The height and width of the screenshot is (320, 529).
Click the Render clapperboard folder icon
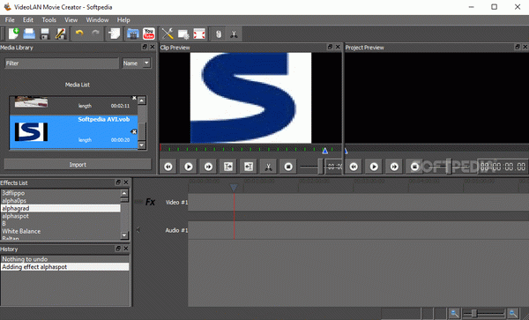point(133,33)
